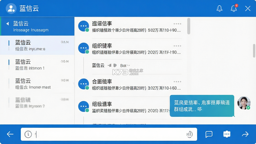Click the 组织健率 message title
The image size is (256, 144).
102,46
